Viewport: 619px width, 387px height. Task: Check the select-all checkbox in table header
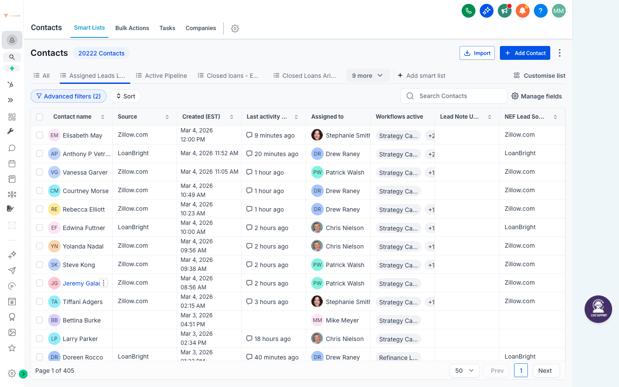pos(39,117)
